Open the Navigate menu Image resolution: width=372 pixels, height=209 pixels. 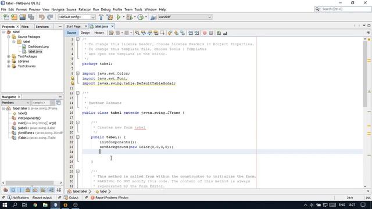pos(58,9)
